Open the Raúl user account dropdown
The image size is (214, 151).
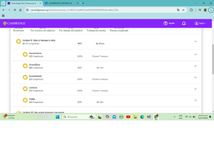200,23
